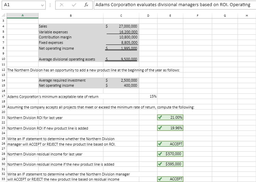
Task: Click the formula bar text field
Action: pyautogui.click(x=175, y=5)
